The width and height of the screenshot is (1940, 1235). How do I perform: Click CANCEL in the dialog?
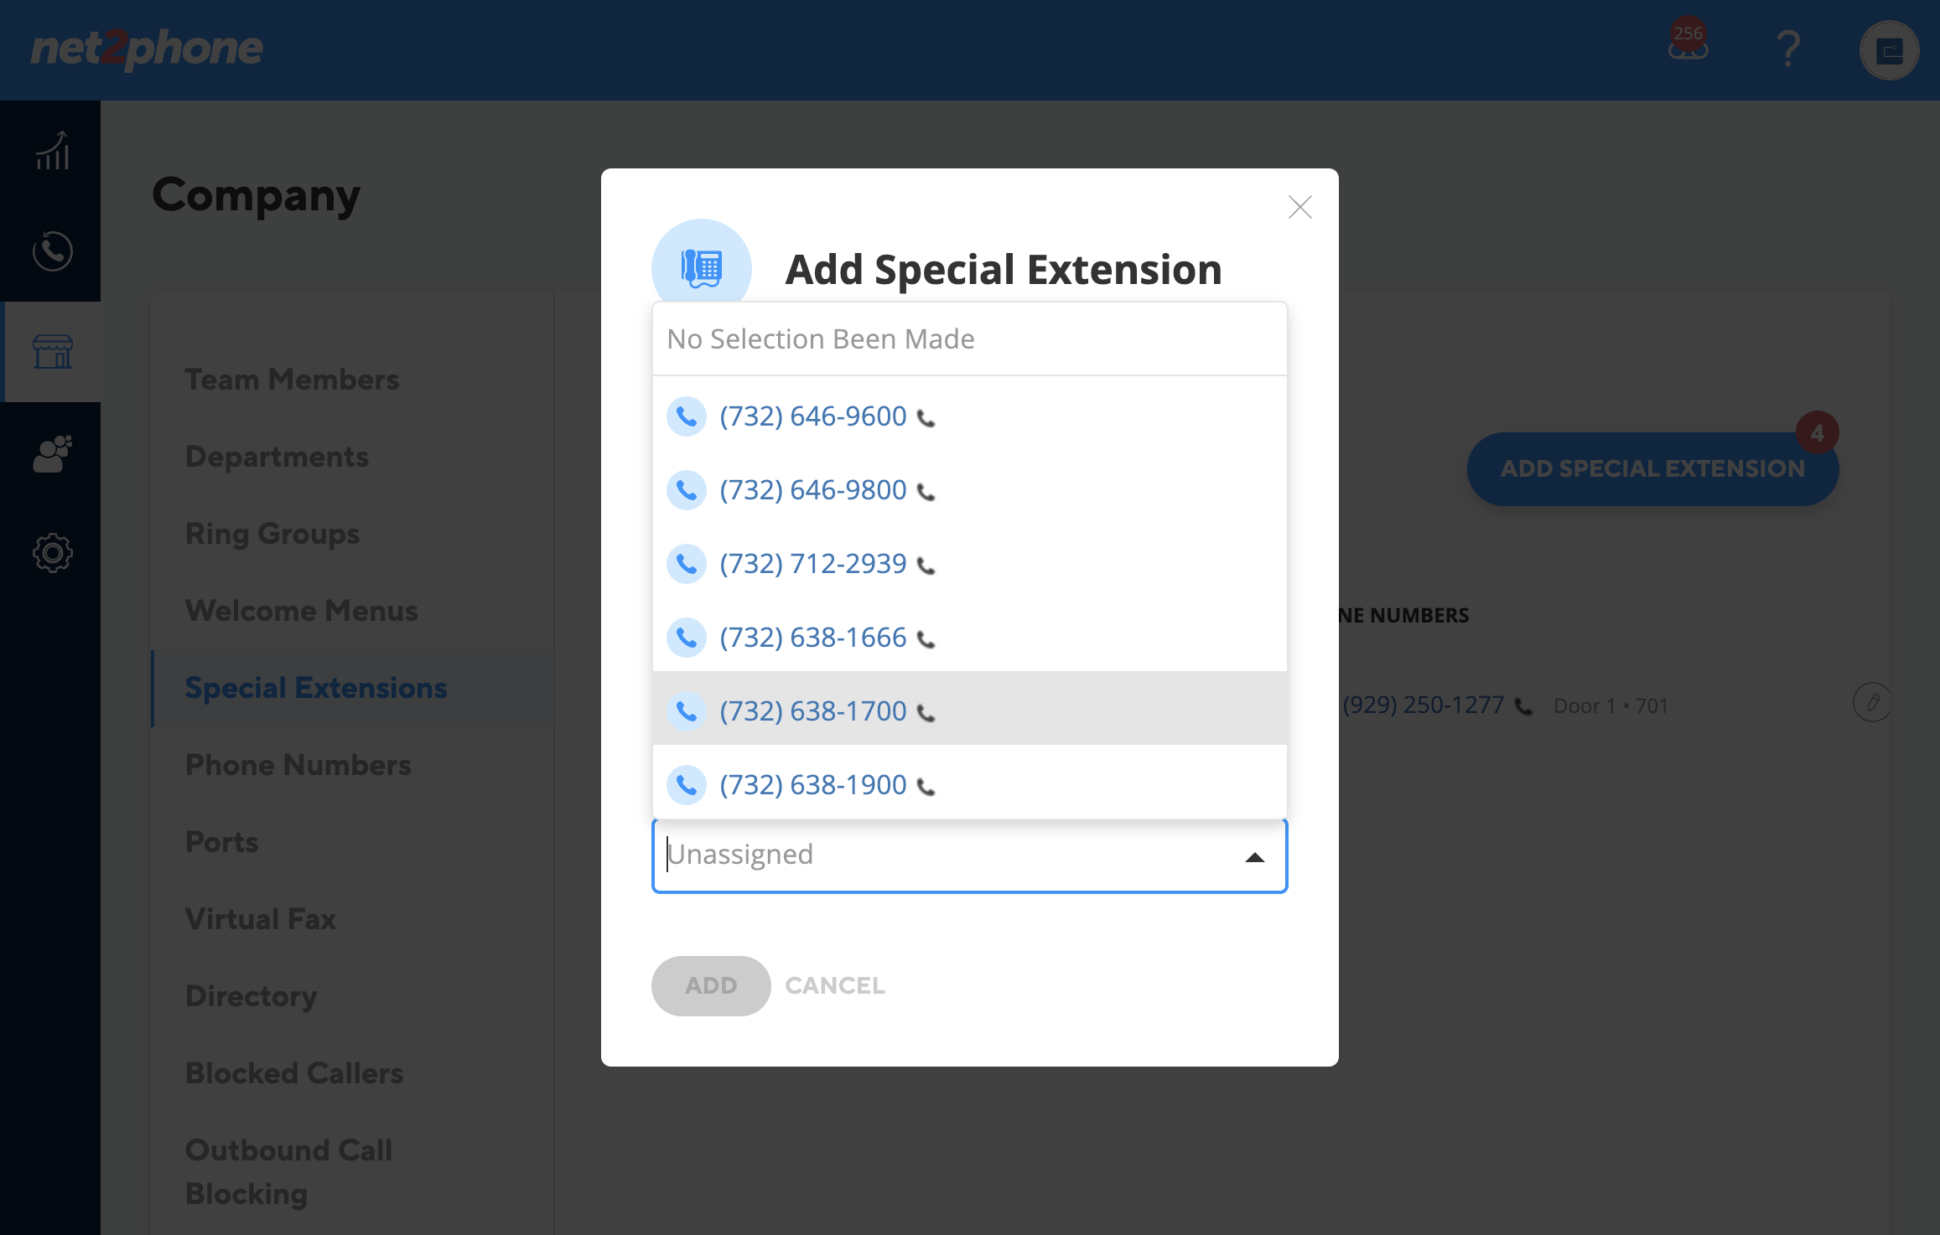(835, 985)
